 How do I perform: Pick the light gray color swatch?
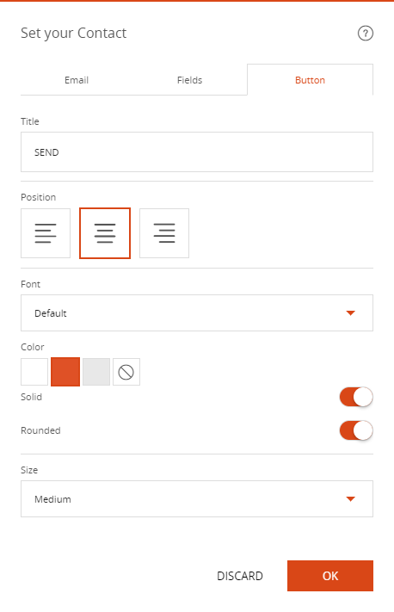[96, 372]
